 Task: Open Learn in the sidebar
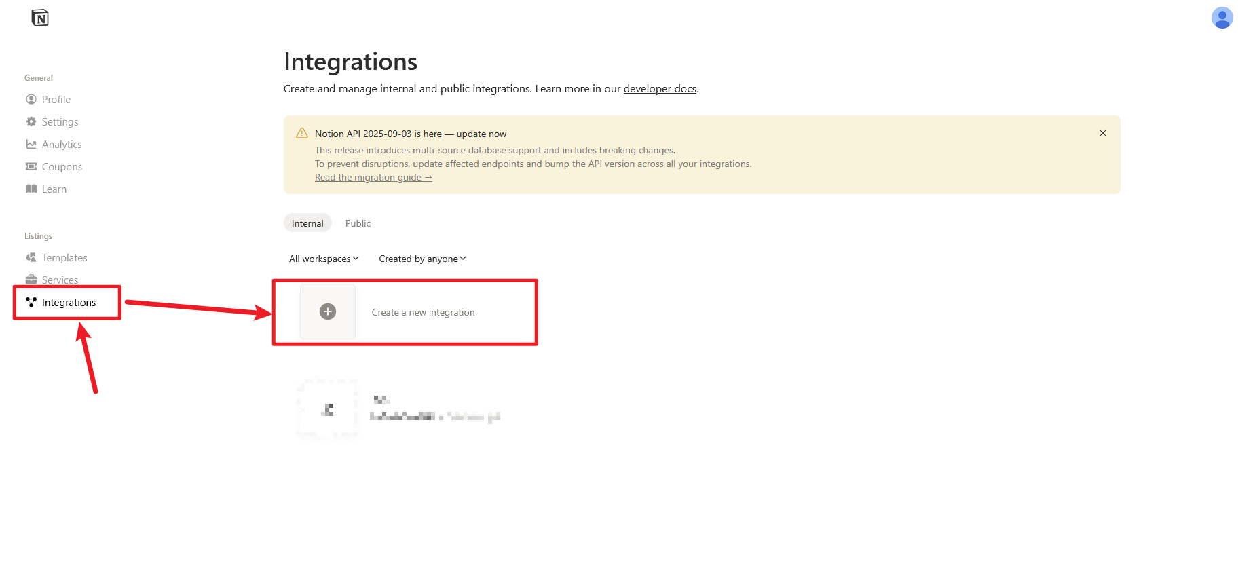[54, 189]
